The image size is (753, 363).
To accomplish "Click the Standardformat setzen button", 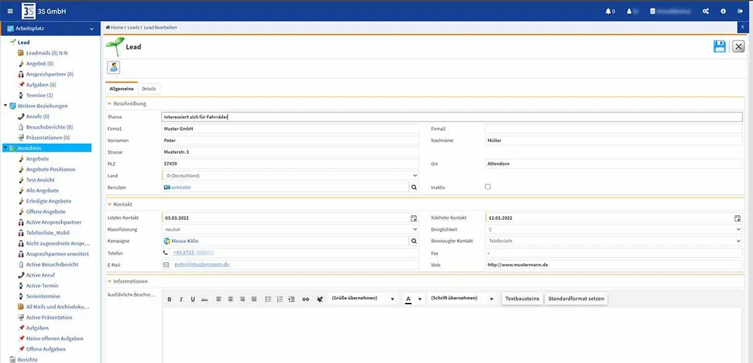I will click(577, 299).
